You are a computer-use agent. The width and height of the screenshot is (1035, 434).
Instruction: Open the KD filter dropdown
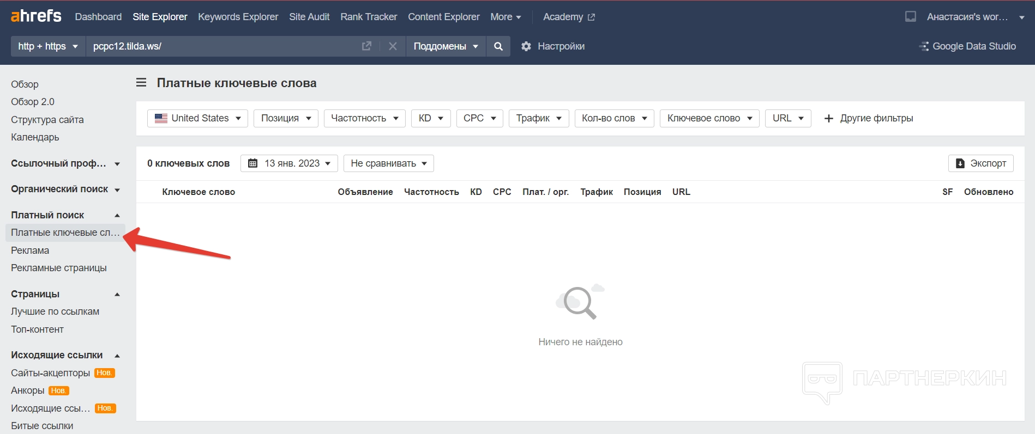pos(431,118)
